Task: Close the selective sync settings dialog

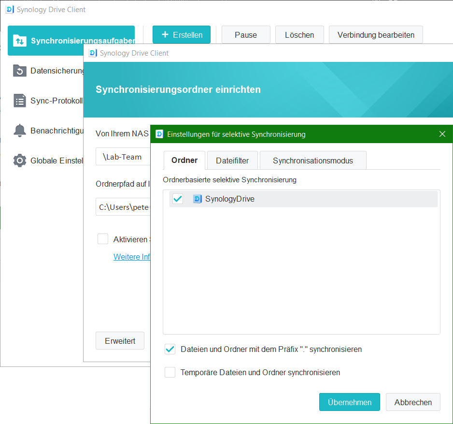Action: point(442,134)
